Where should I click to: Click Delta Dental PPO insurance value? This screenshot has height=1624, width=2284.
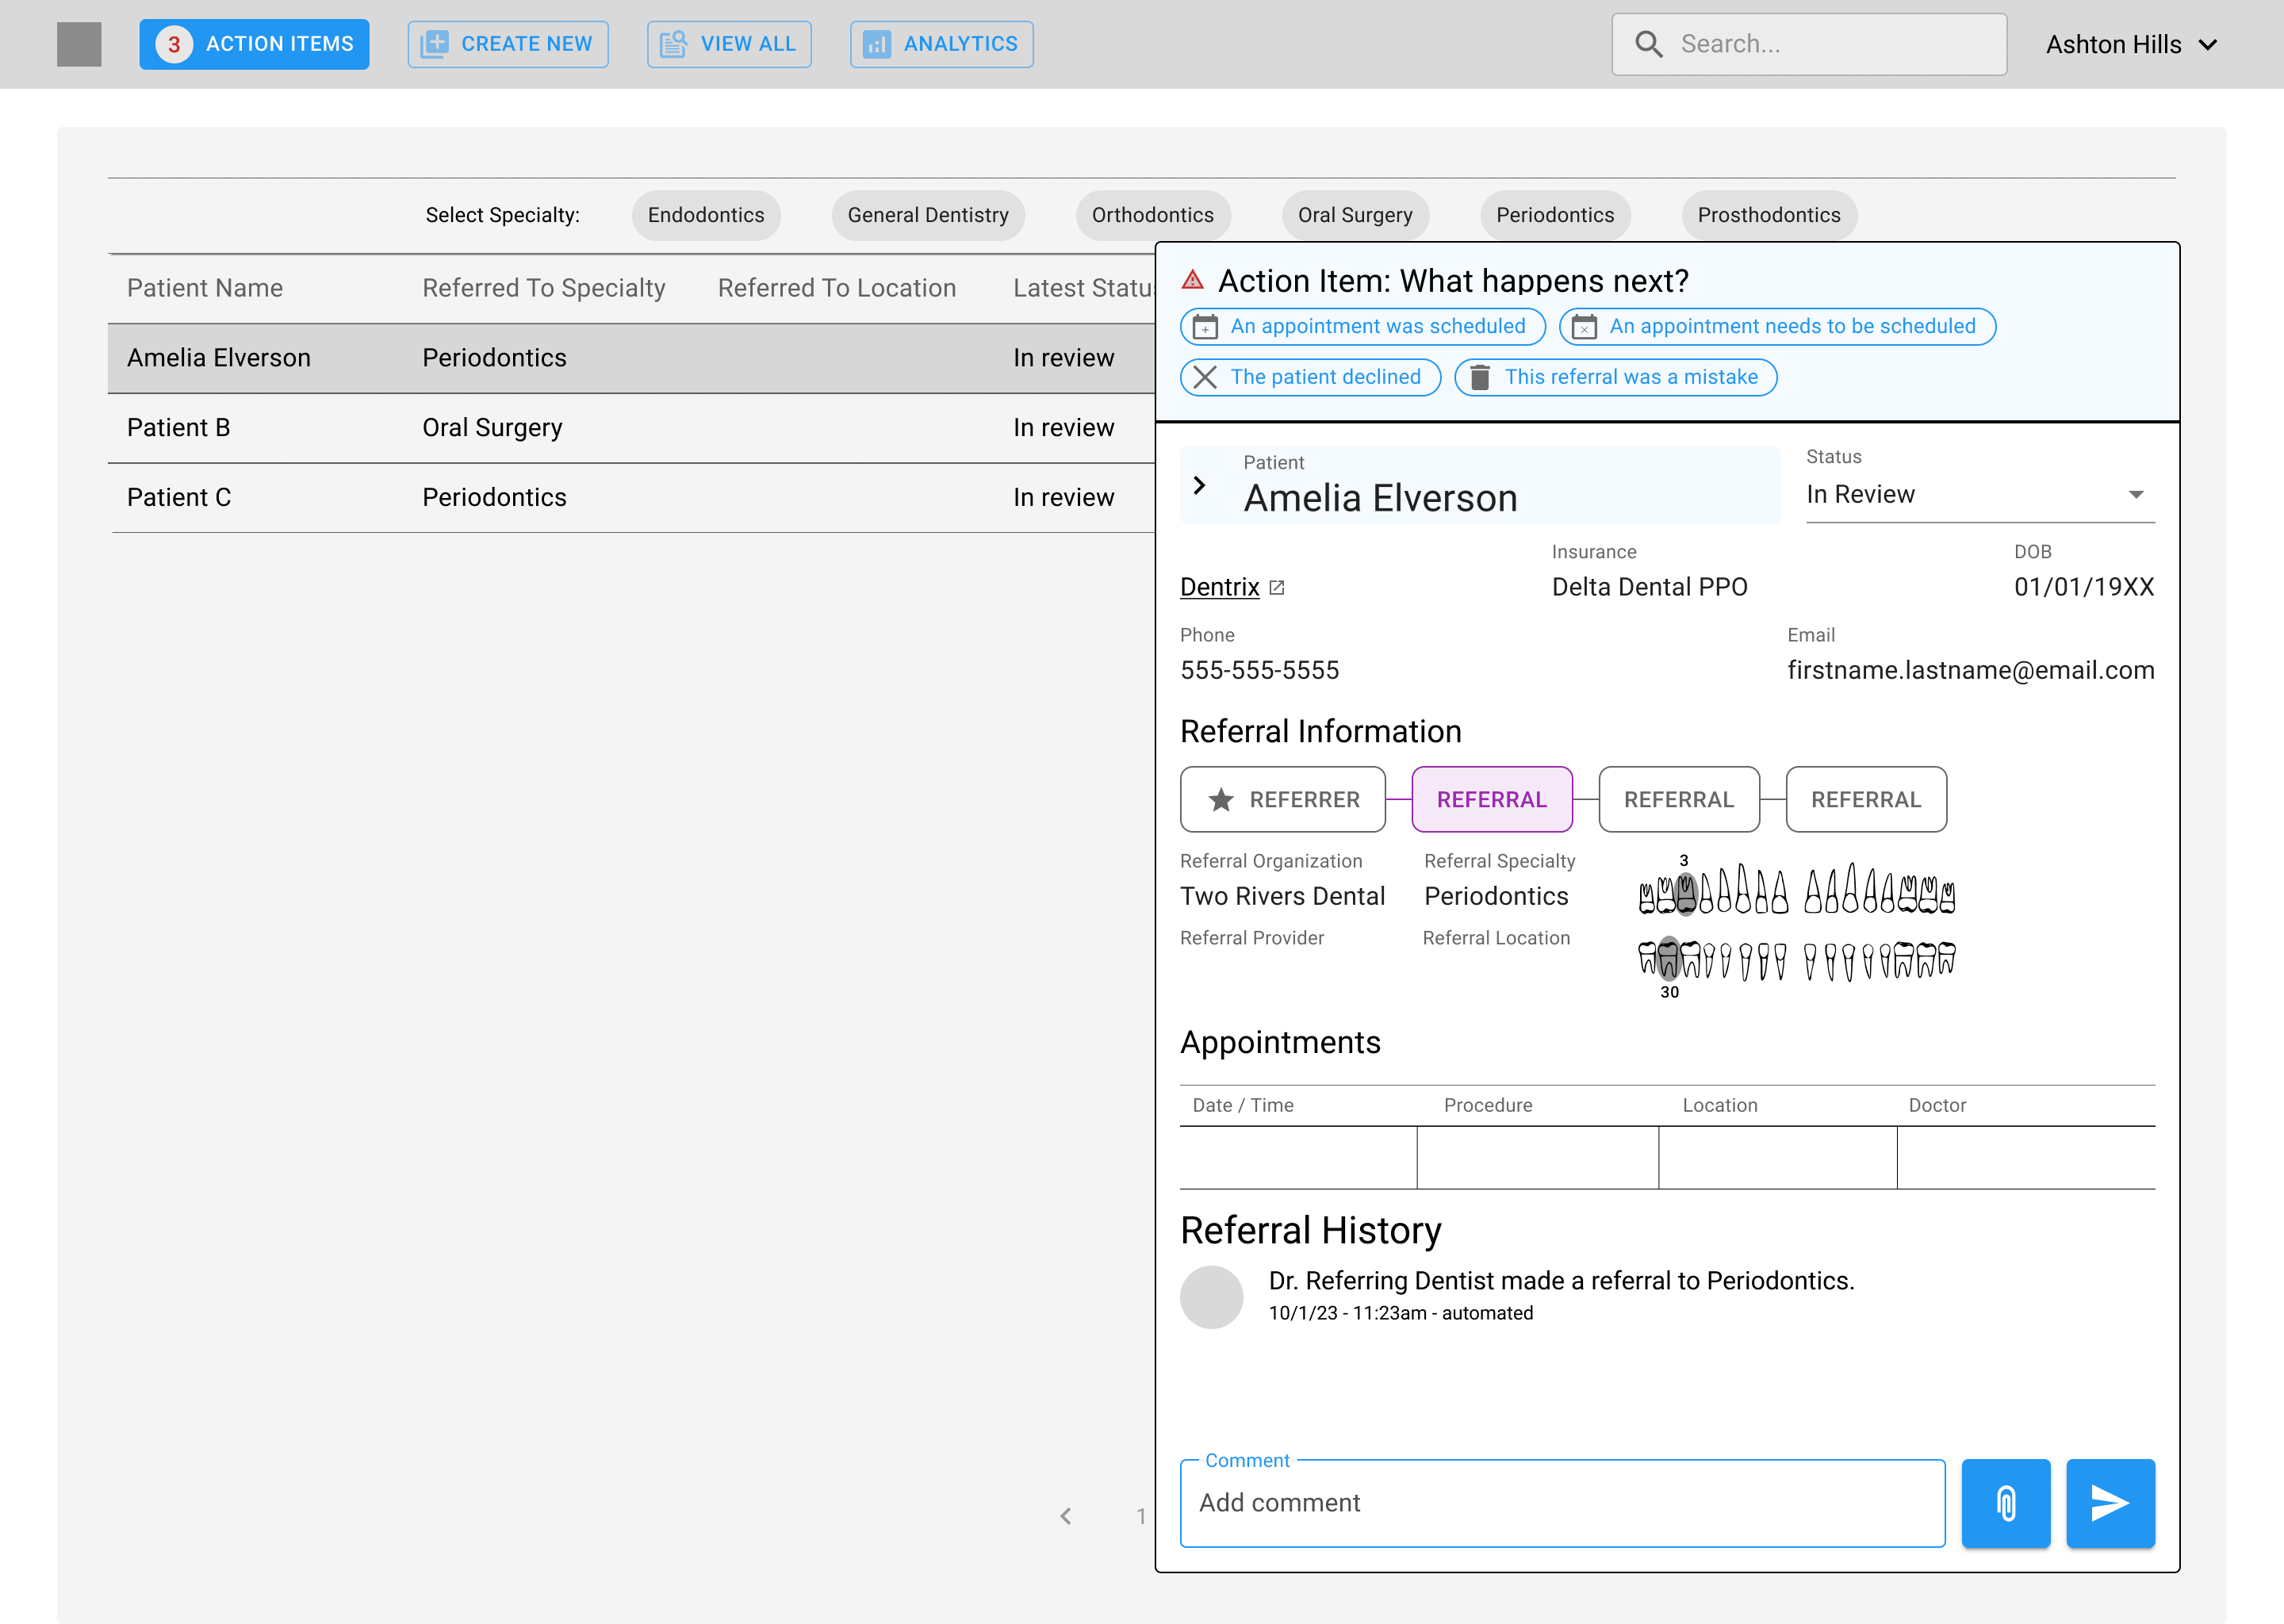click(1649, 587)
